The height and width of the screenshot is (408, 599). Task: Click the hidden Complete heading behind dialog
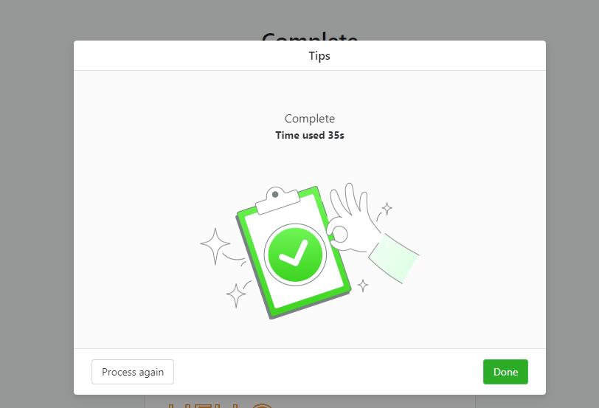[x=309, y=37]
